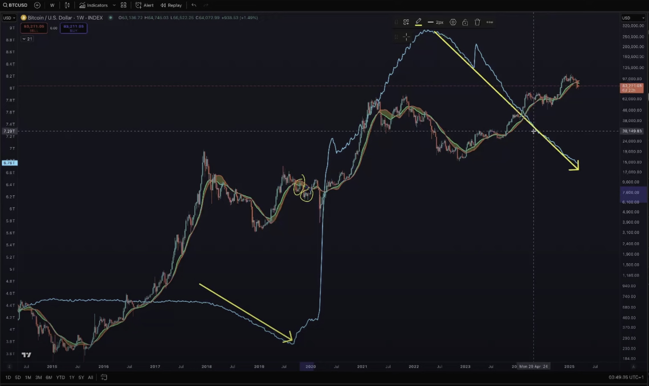Viewport: 649px width, 386px height.
Task: Click the 30,149.83 crosshair price label
Action: [x=632, y=131]
